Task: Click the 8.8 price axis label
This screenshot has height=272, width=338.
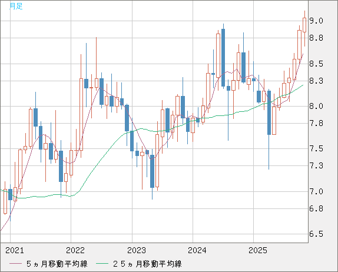Action: click(x=316, y=38)
